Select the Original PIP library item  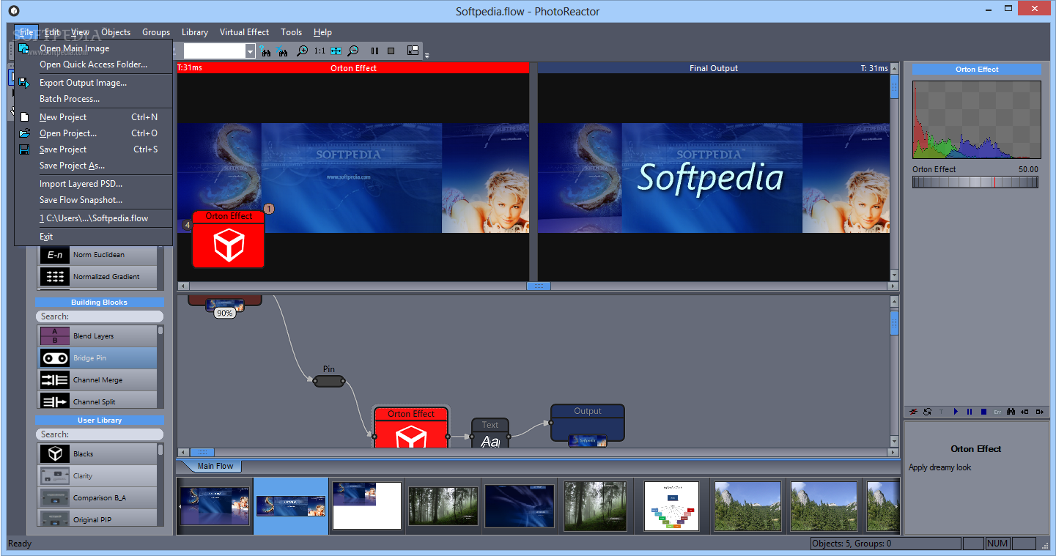[97, 519]
